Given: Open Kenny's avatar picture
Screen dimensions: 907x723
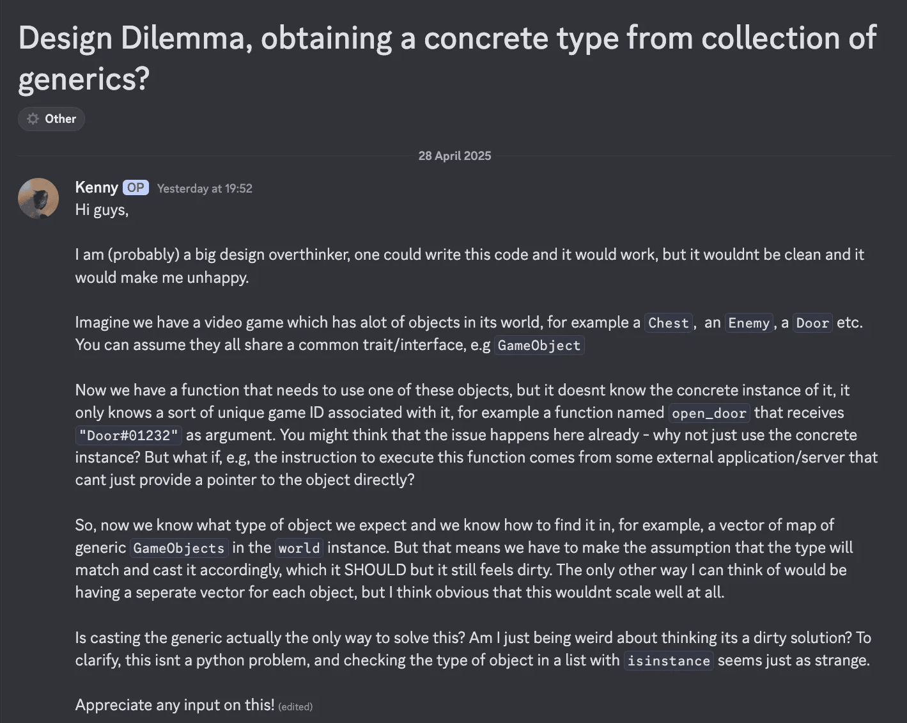Looking at the screenshot, I should [38, 198].
